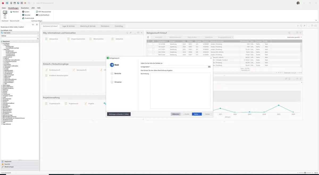Expand the Stammdaten tree node
Image resolution: width=319 pixels, height=175 pixels.
click(x=2, y=85)
